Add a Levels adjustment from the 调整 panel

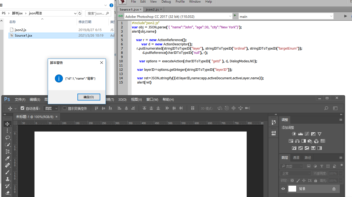point(300,134)
